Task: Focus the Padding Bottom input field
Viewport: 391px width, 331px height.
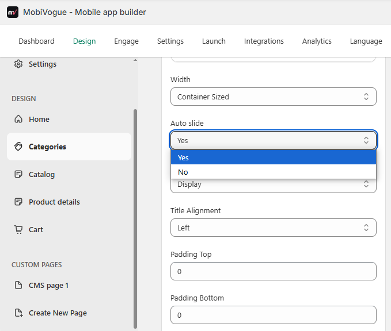Action: coord(274,315)
